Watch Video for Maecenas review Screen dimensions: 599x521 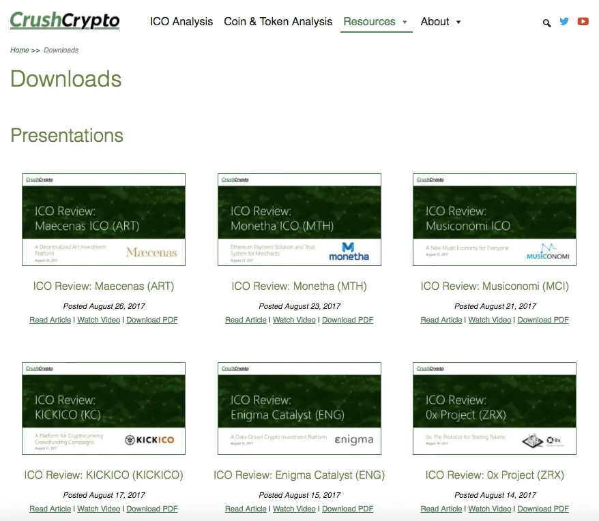coord(98,320)
